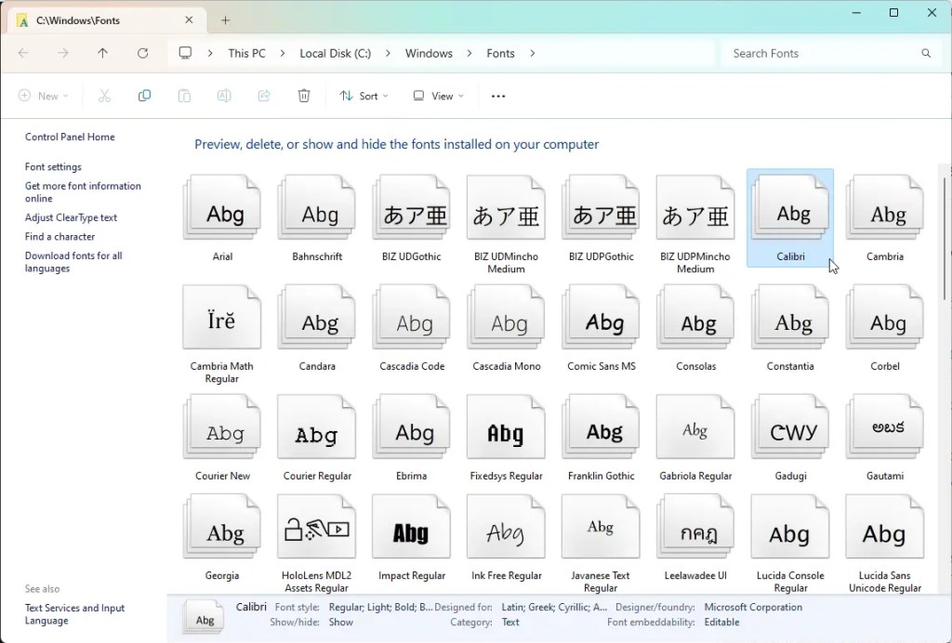Select the Javanese Text Regular font
The width and height of the screenshot is (952, 643).
[602, 527]
